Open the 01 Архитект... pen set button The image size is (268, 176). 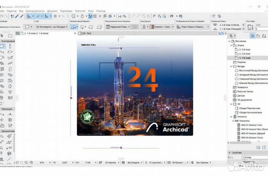pos(156,163)
